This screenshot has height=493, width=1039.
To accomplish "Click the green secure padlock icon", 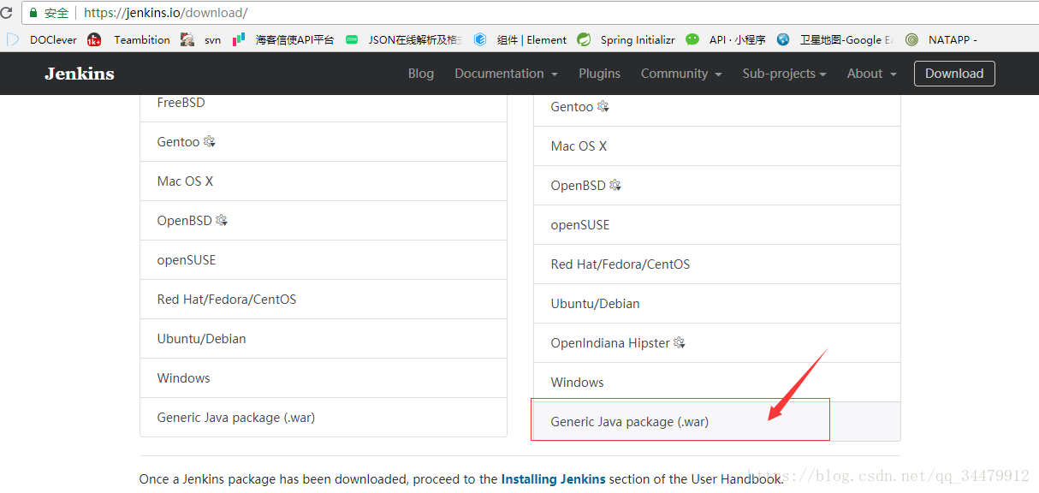I will click(x=33, y=13).
